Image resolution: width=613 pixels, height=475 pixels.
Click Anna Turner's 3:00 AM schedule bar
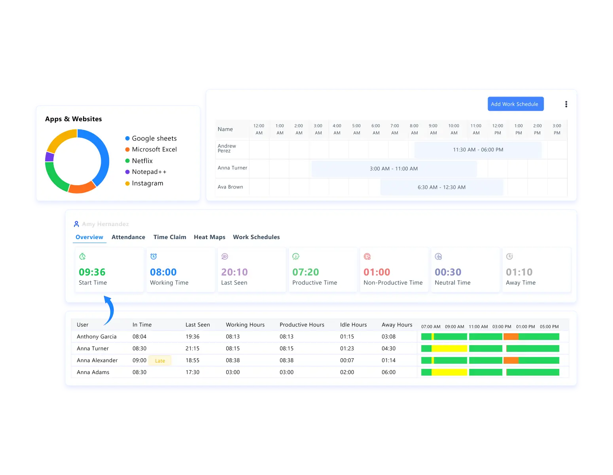pos(394,168)
